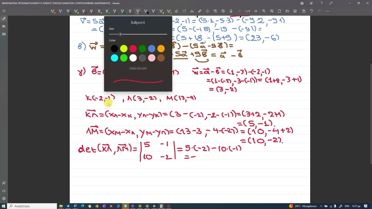This screenshot has height=209, width=372.
Task: Choose the dark gray color swatch
Action: click(x=142, y=58)
